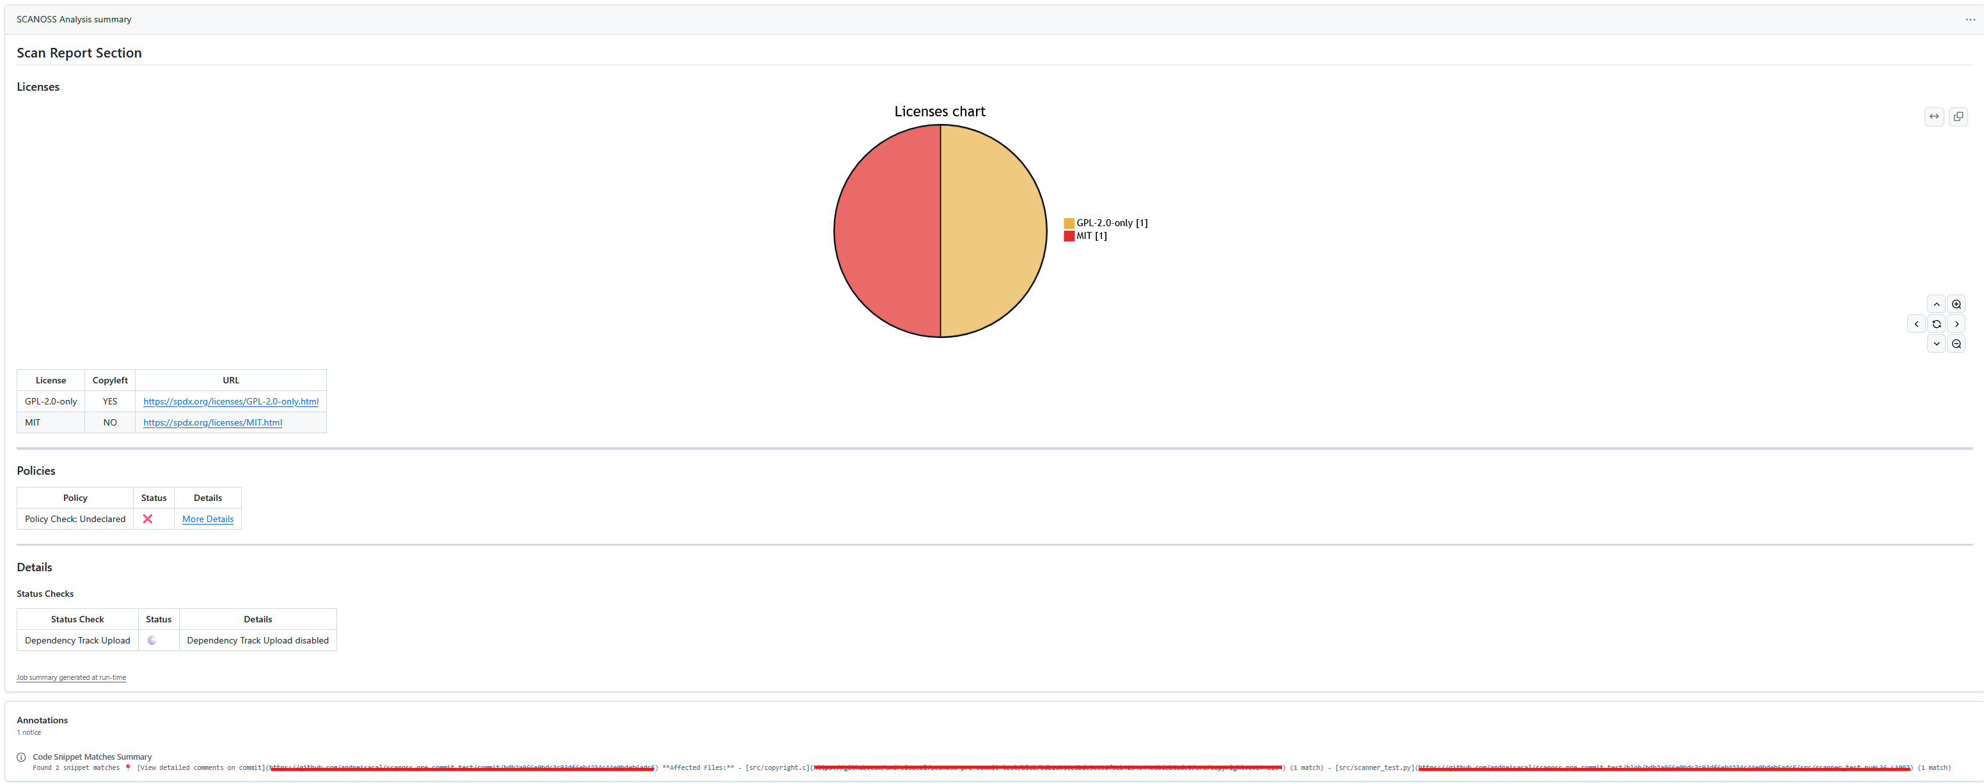Collapse the chart view with the down chevron

click(1936, 344)
